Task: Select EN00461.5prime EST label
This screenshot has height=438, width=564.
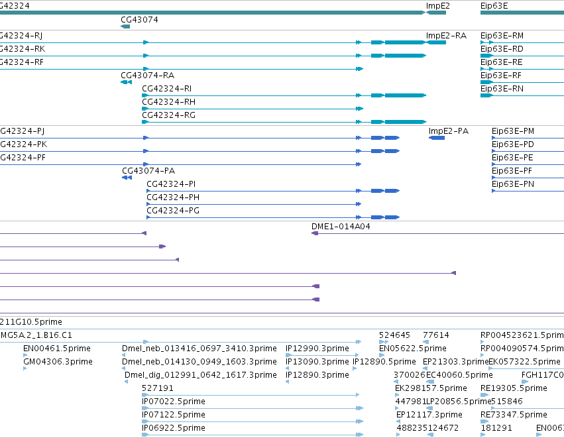Action: pos(57,349)
